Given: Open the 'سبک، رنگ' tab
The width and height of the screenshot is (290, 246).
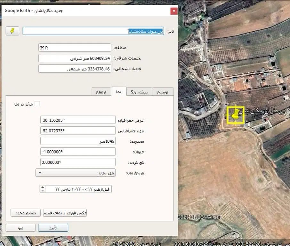Looking at the screenshot, I should [x=139, y=92].
